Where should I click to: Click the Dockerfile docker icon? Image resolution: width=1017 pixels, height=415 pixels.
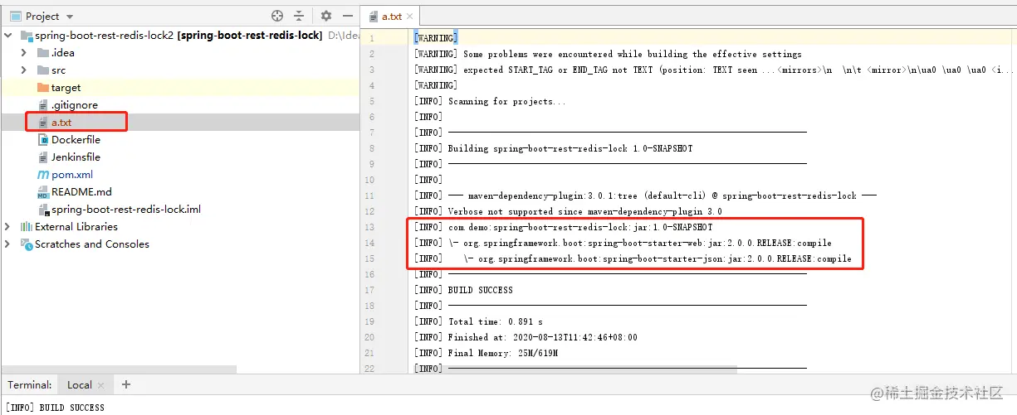tap(43, 140)
